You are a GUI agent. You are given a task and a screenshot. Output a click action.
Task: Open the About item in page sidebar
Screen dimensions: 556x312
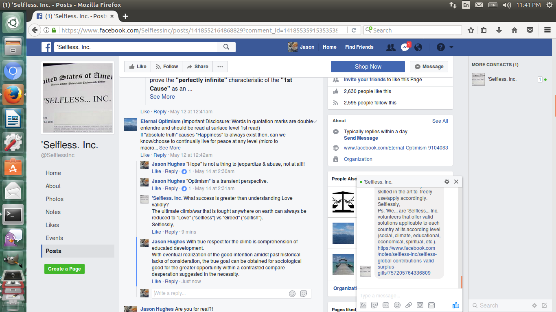[53, 186]
